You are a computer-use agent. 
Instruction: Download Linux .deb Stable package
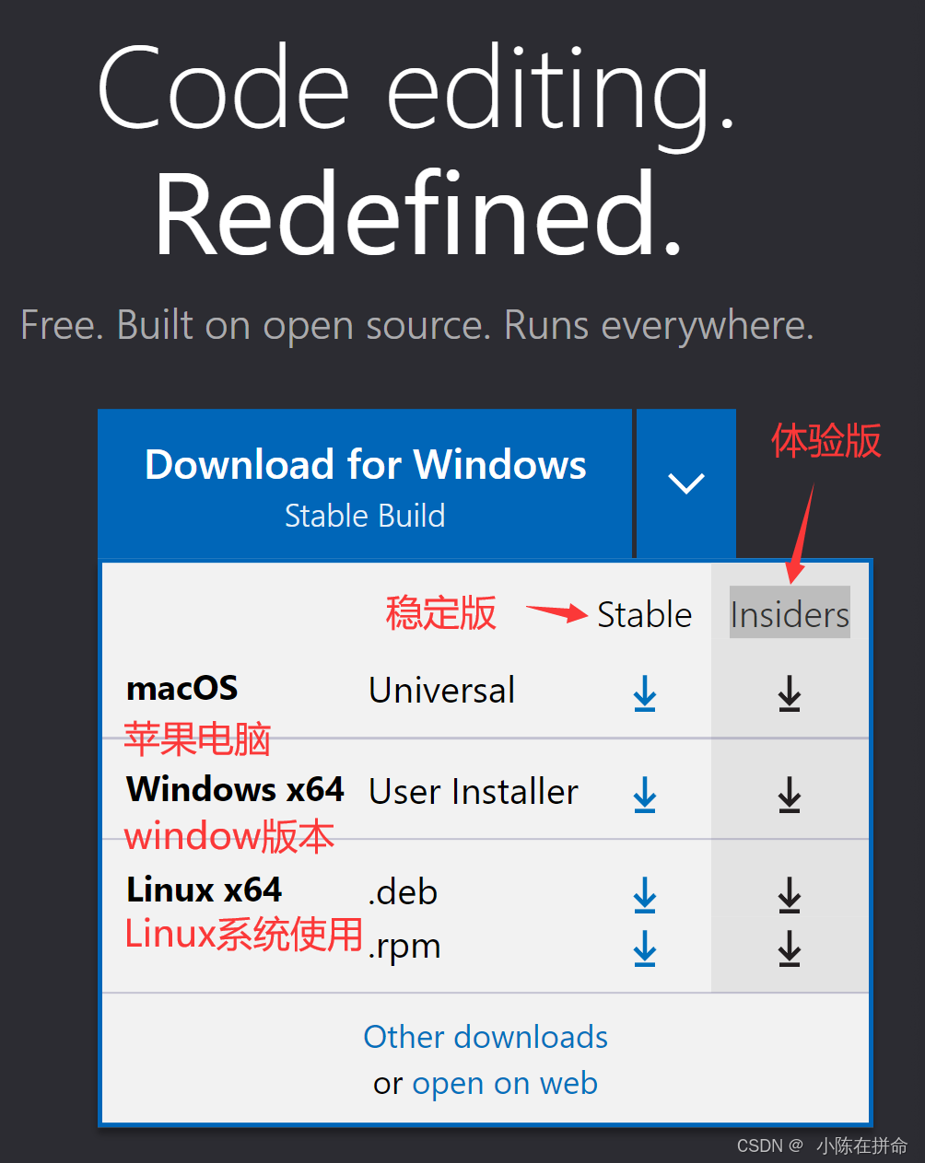[645, 894]
